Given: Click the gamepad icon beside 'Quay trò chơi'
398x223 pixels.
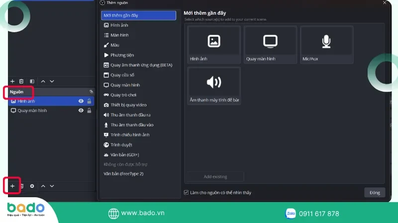Looking at the screenshot, I should point(106,95).
